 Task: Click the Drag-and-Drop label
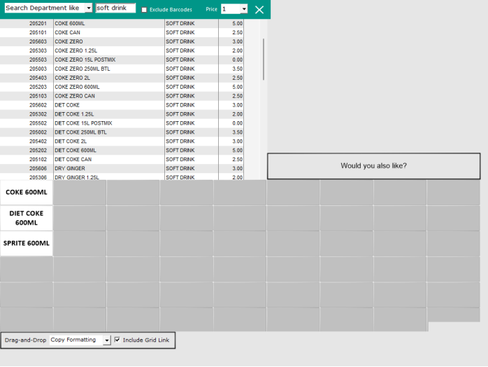click(x=26, y=340)
